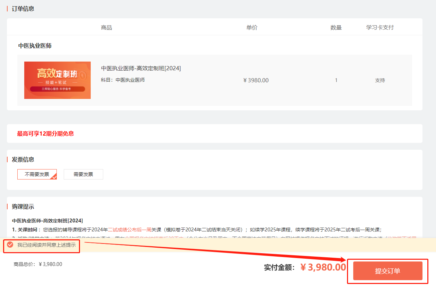This screenshot has height=285, width=436.
Task: Open the course title beside the thumbnail
Action: (x=141, y=68)
